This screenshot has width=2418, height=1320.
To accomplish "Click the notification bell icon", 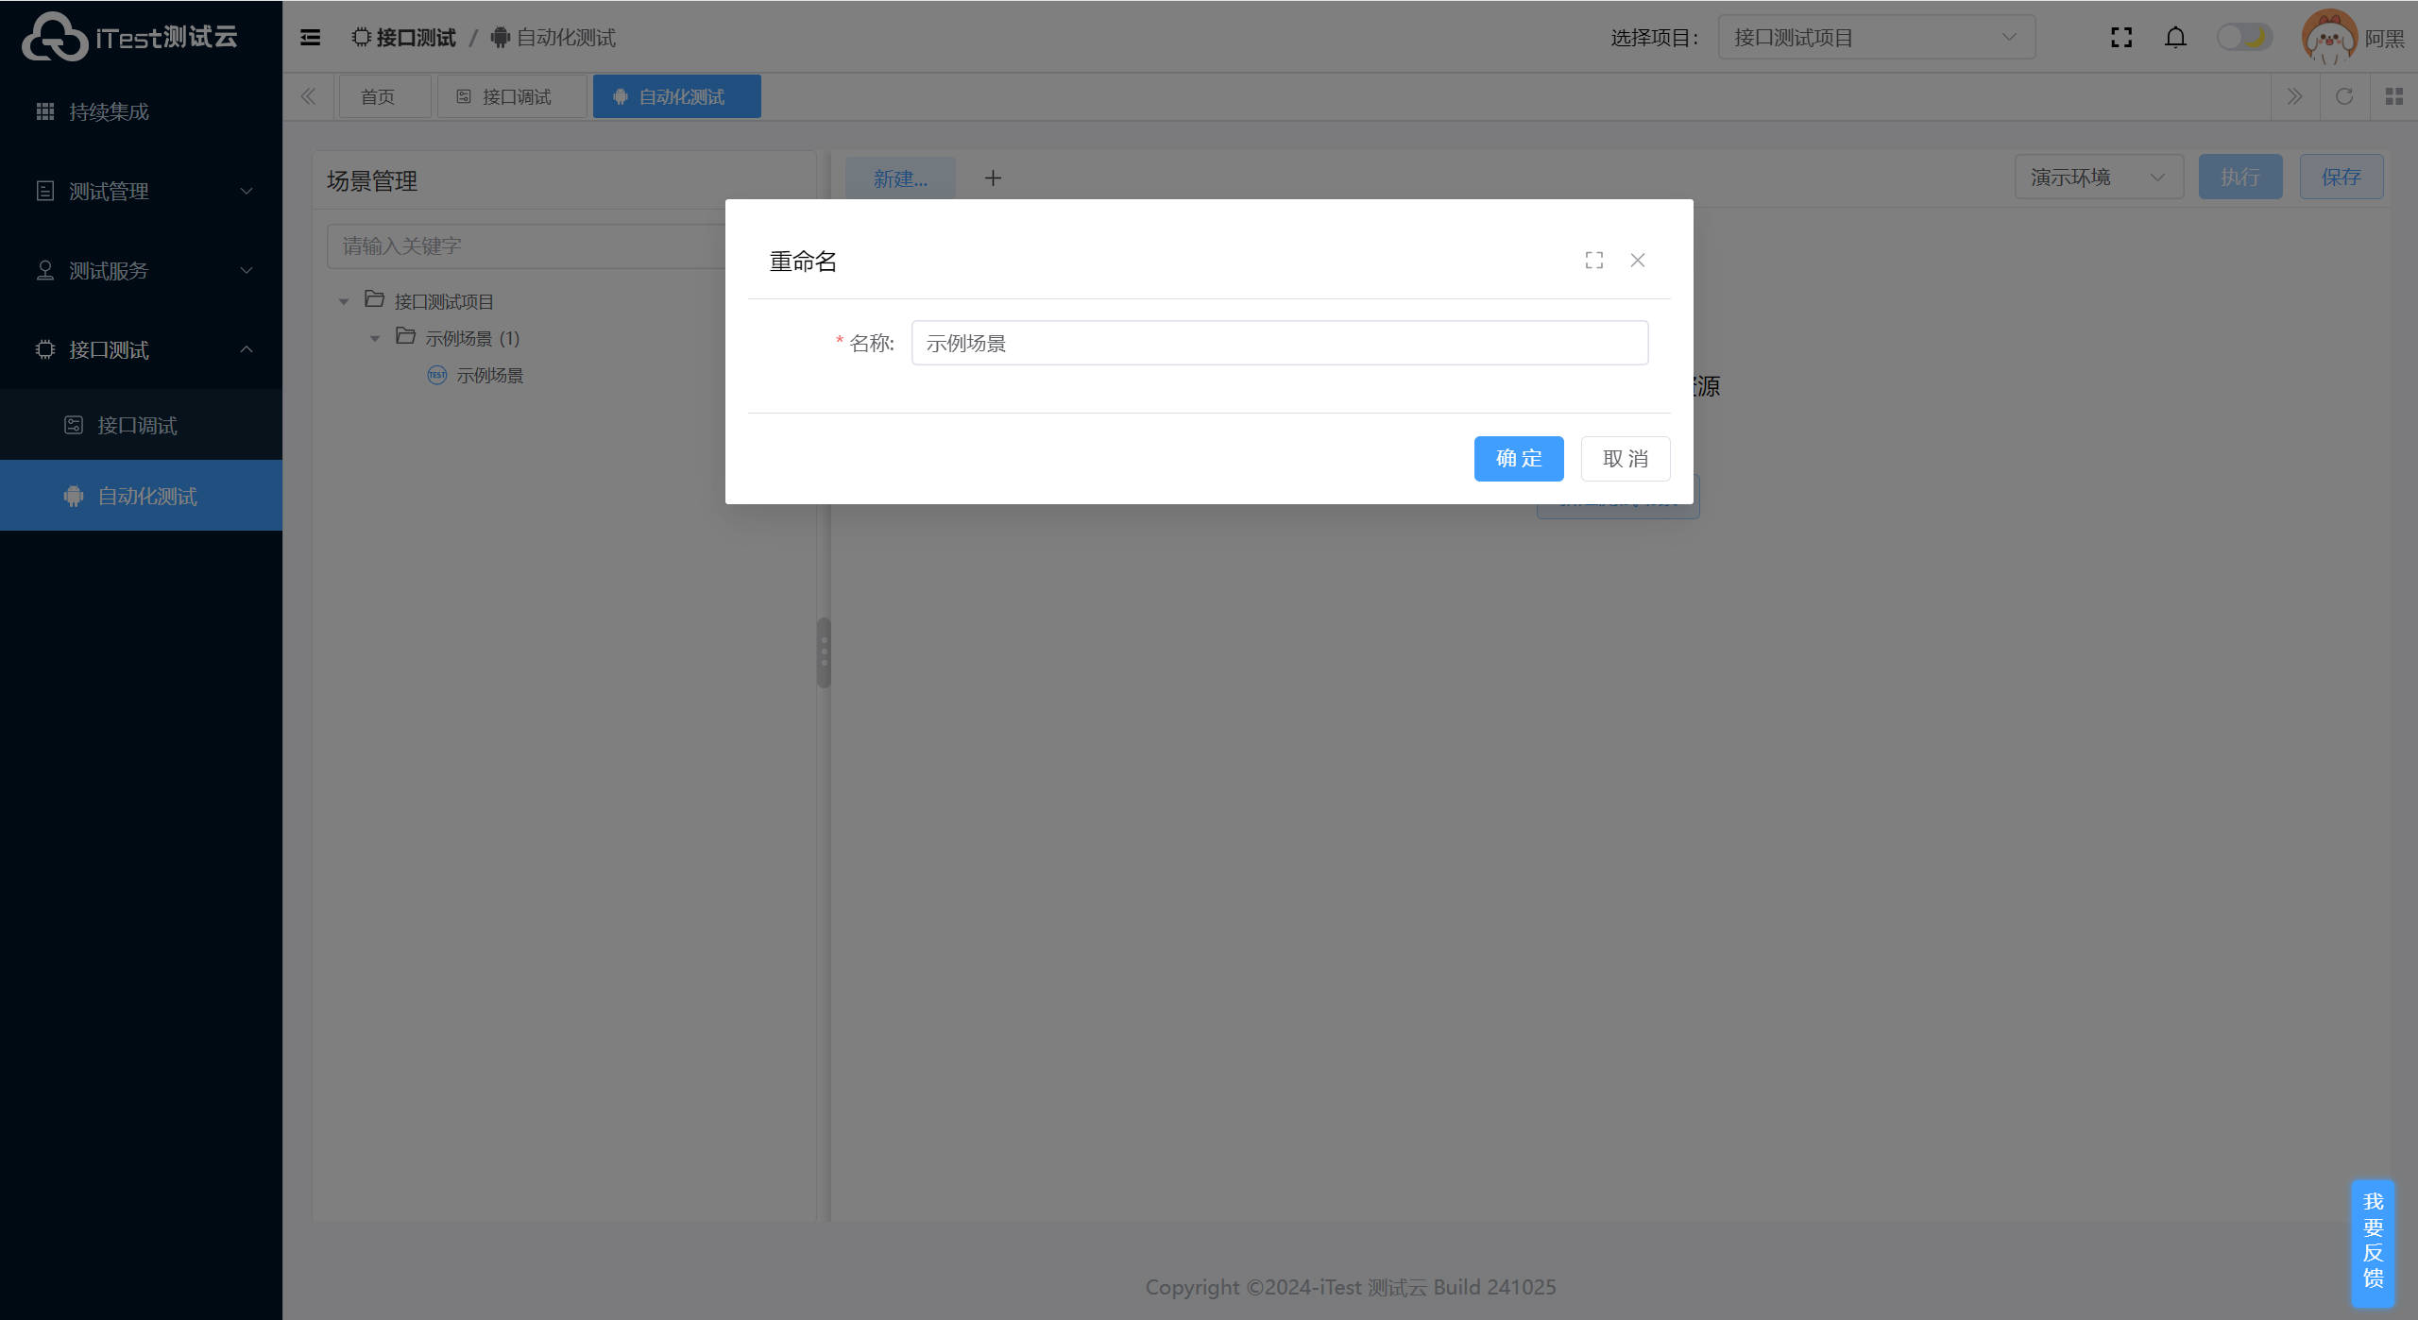I will click(2175, 38).
